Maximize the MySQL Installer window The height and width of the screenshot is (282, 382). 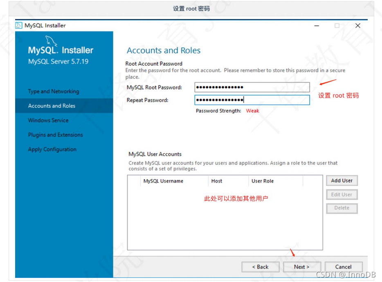[337, 26]
